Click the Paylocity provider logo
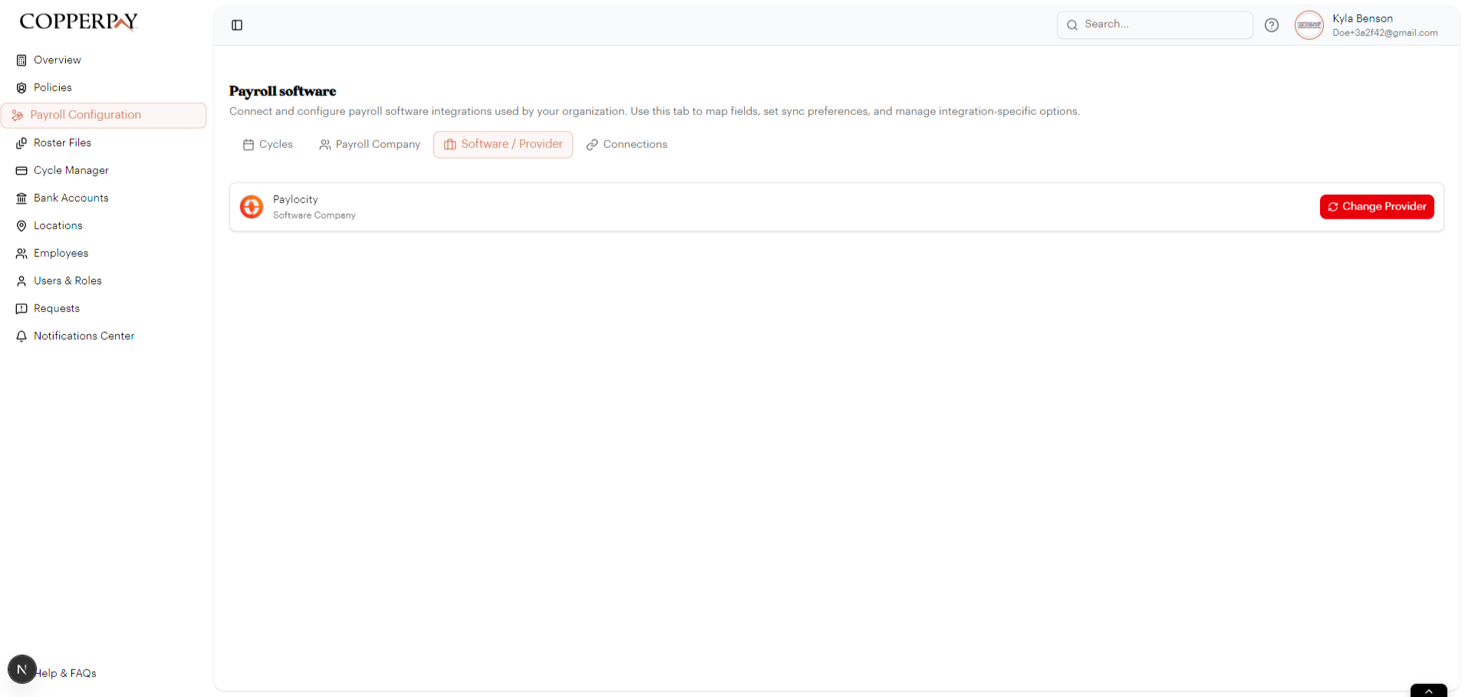Viewport: 1465px width, 697px height. (252, 207)
